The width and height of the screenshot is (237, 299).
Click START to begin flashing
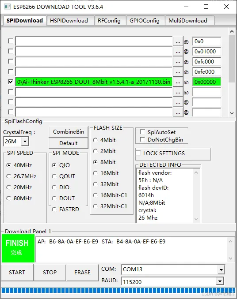[x=17, y=272]
